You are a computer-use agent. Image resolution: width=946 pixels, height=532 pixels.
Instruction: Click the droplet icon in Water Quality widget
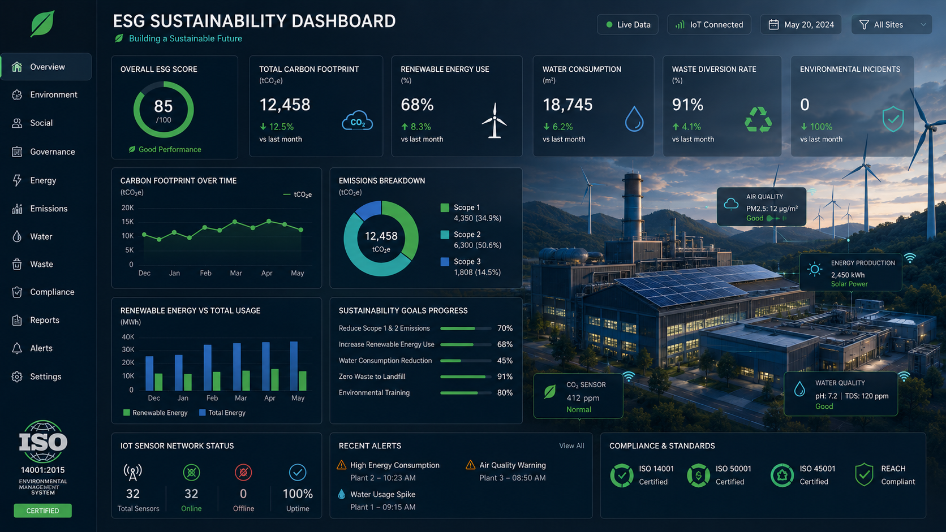click(x=799, y=389)
